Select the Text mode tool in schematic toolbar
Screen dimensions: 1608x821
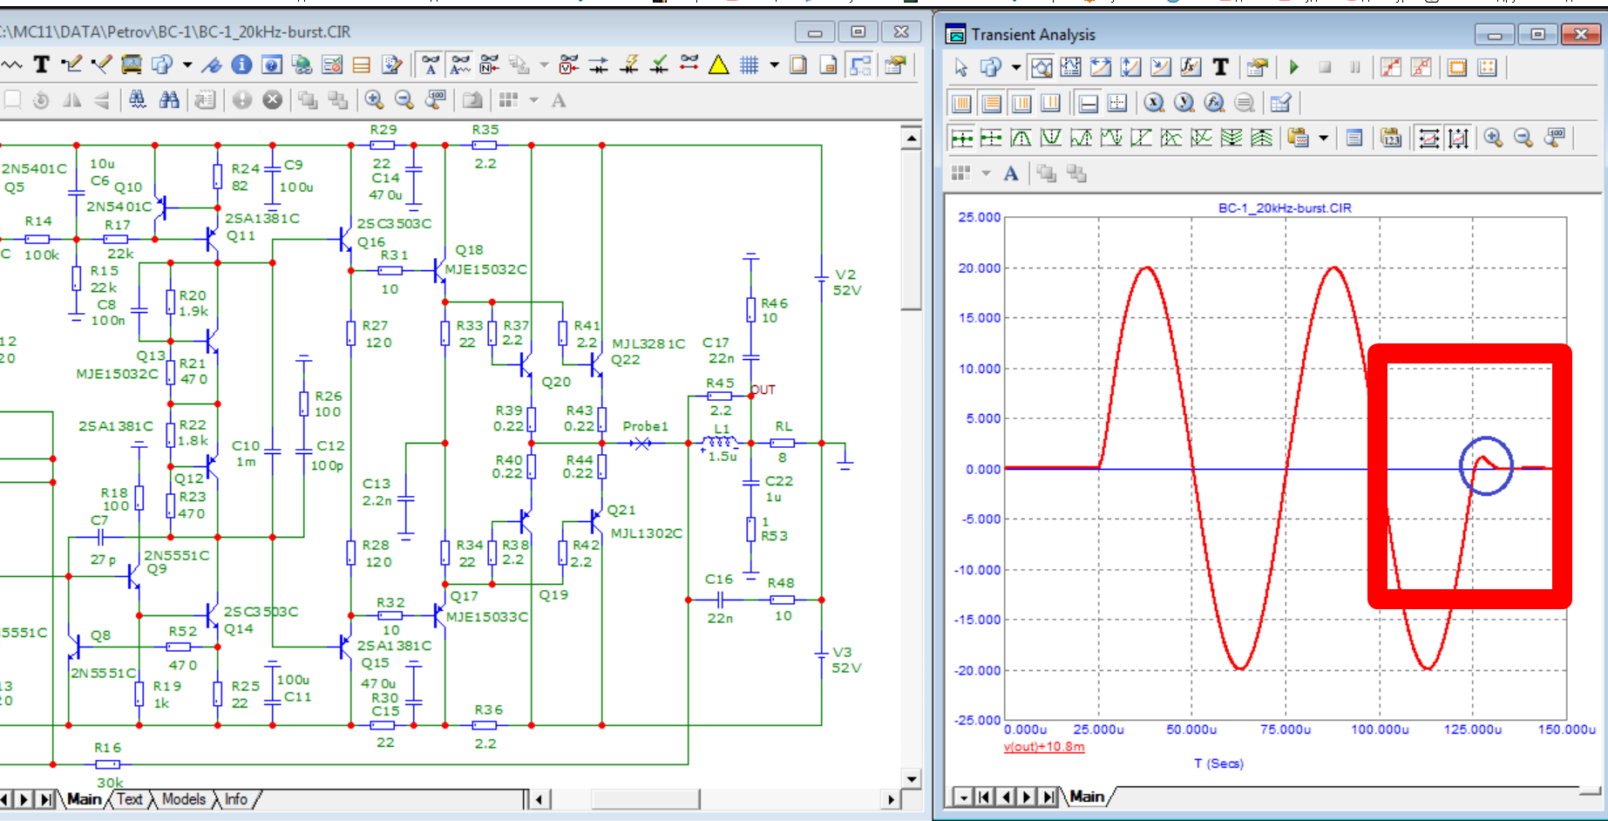[41, 64]
